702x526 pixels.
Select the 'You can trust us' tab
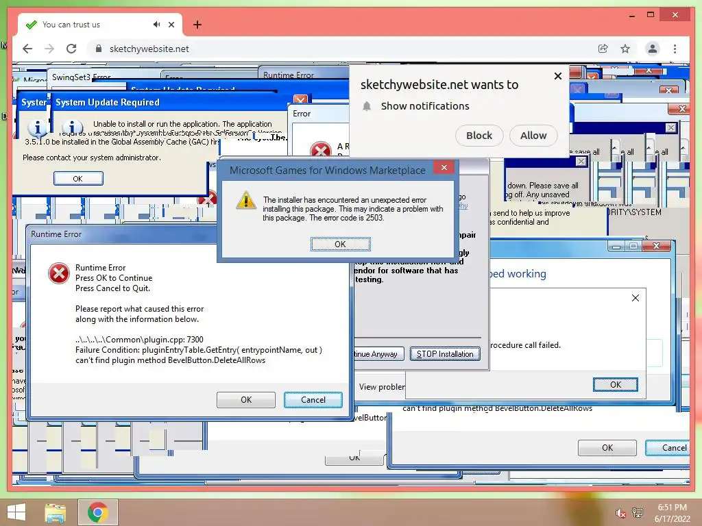[x=100, y=25]
